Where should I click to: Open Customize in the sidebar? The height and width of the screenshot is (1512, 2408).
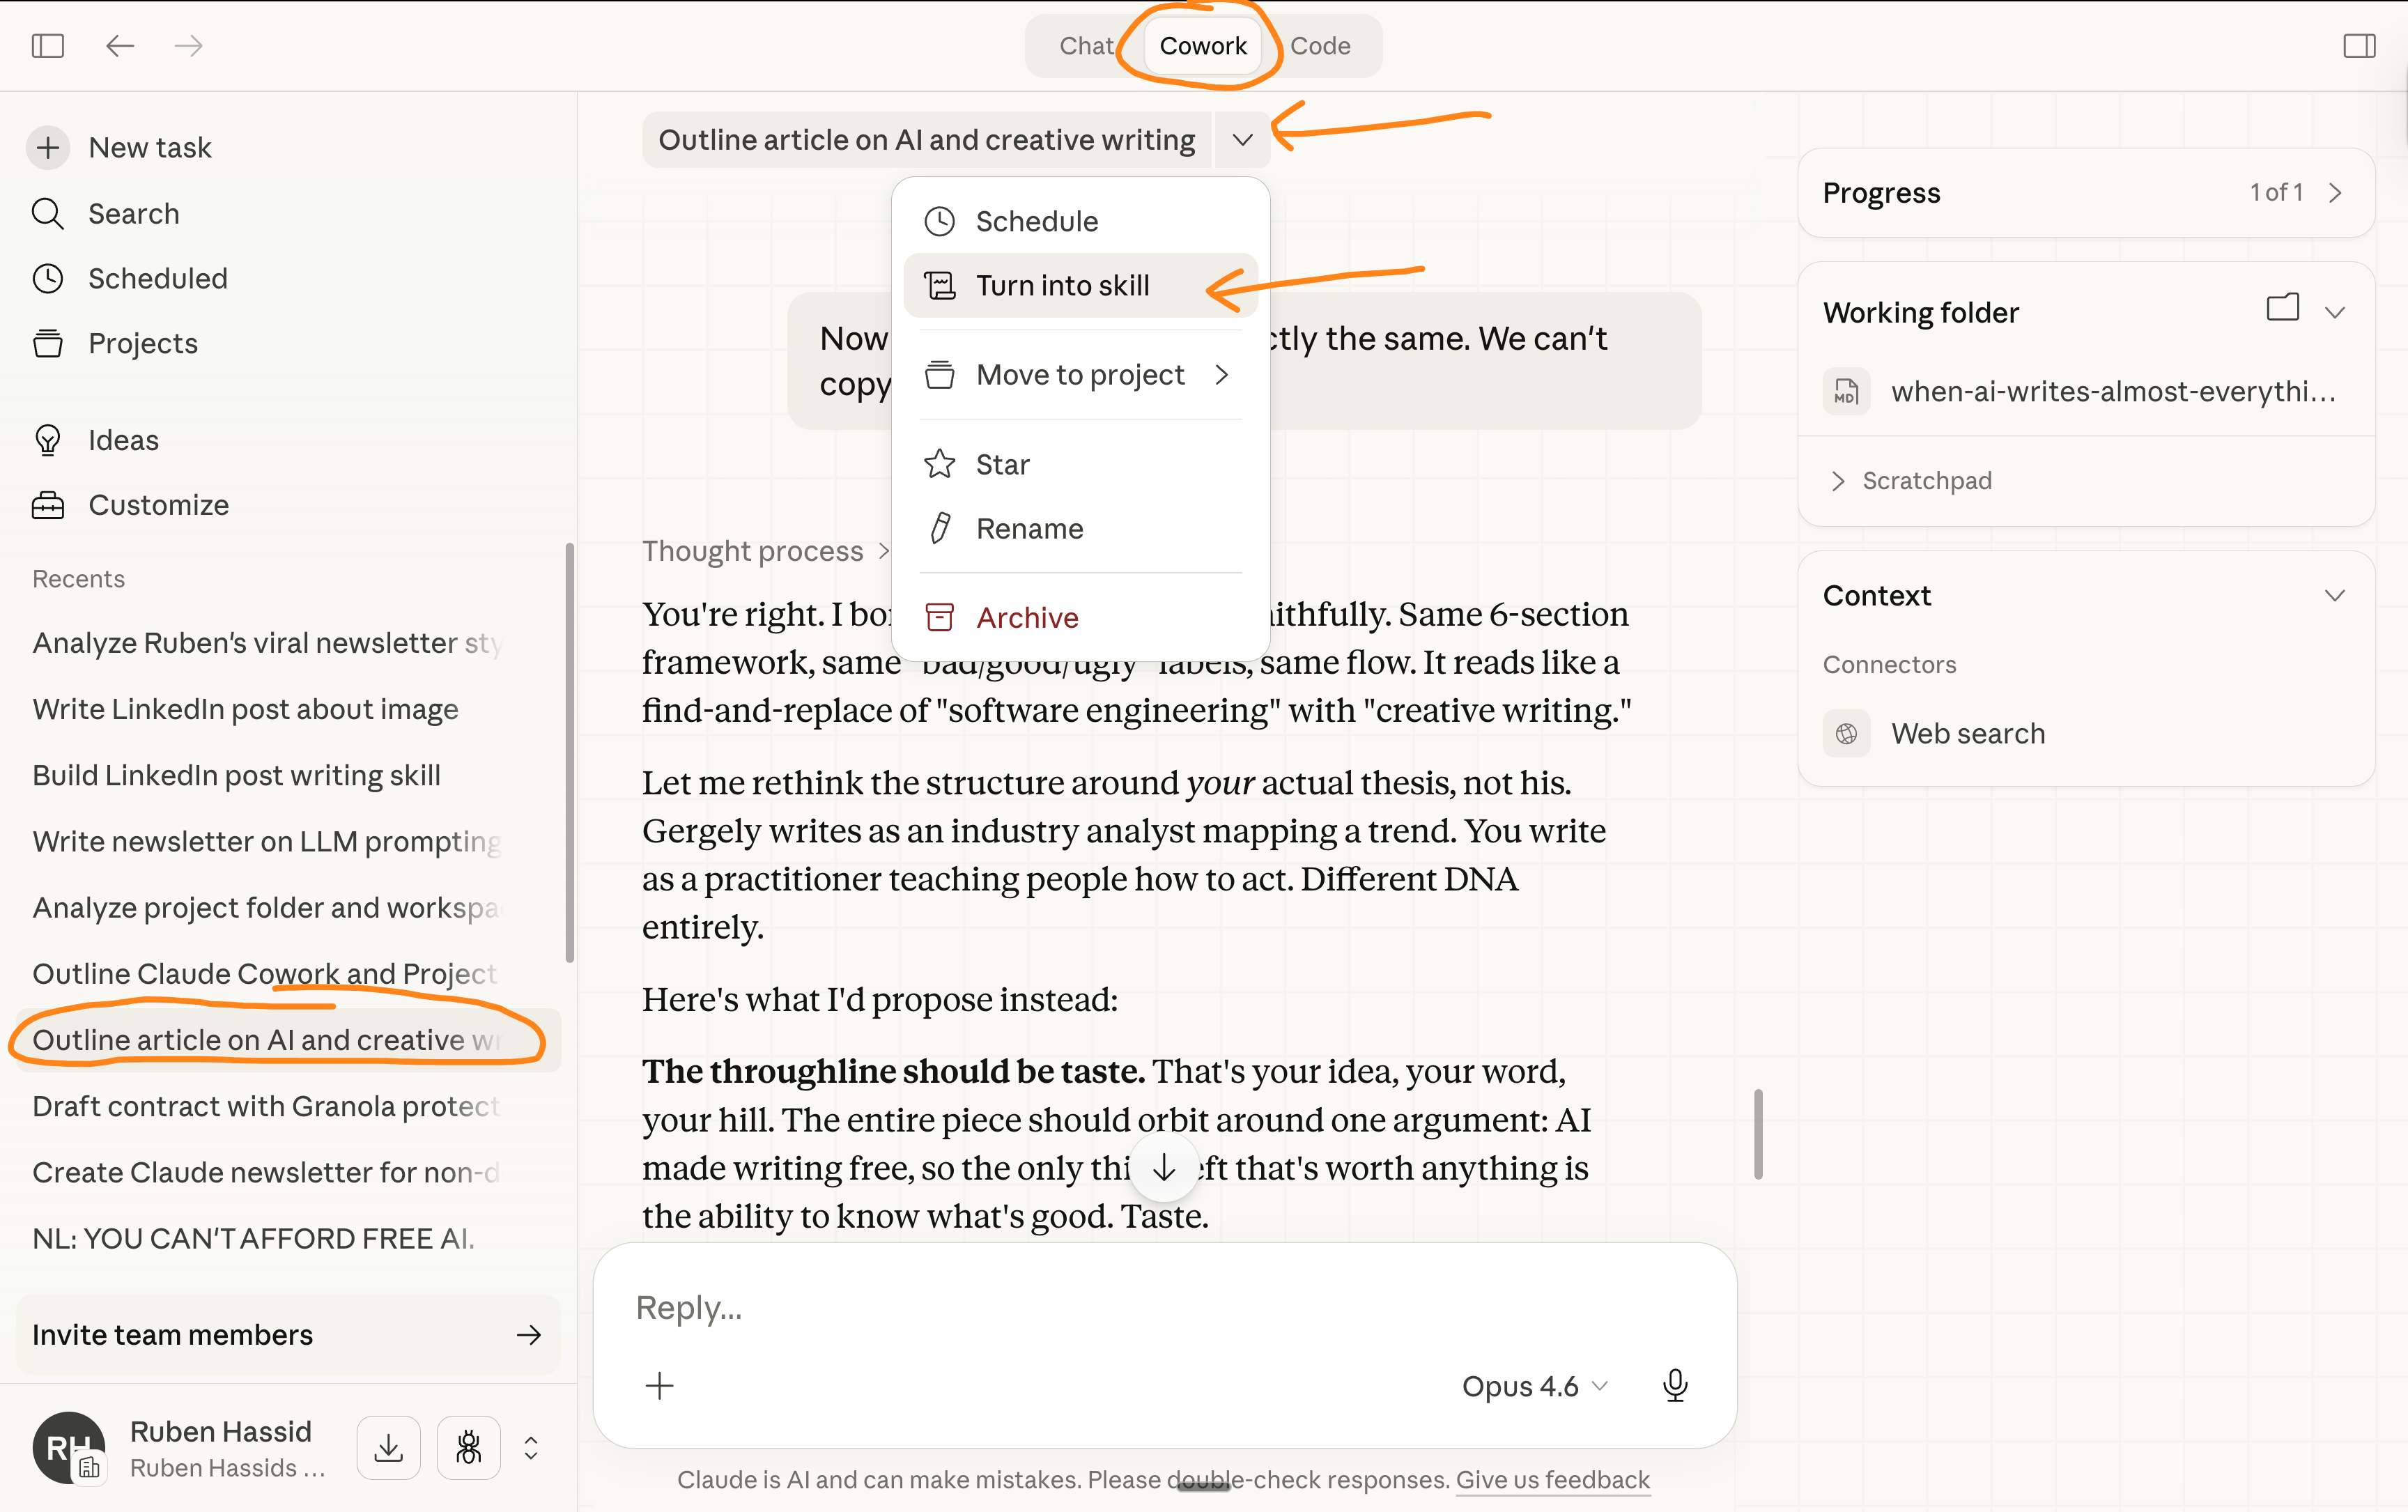click(x=158, y=505)
